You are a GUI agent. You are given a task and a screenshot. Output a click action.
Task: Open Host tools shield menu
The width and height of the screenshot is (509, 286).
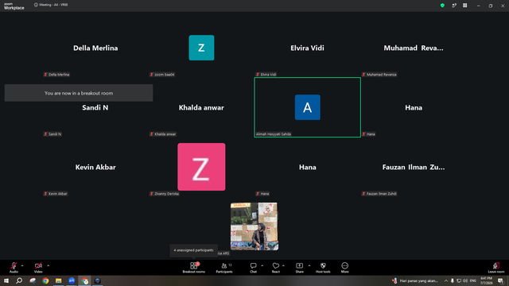pos(323,268)
